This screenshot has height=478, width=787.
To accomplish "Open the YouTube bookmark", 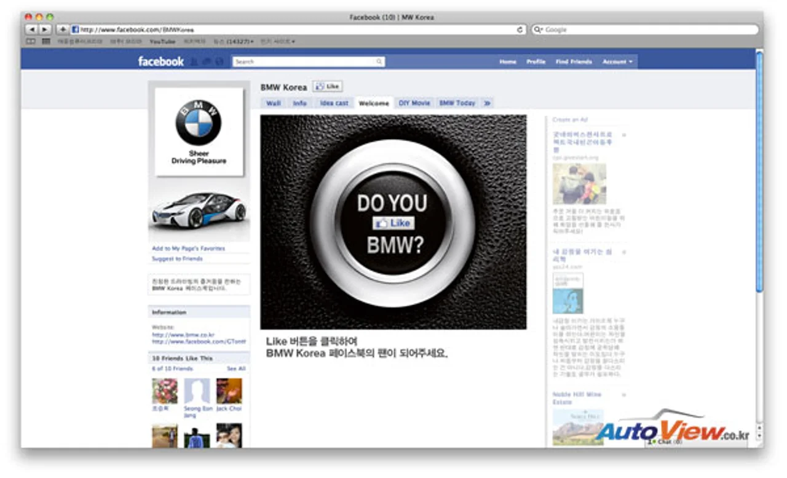I will click(162, 41).
